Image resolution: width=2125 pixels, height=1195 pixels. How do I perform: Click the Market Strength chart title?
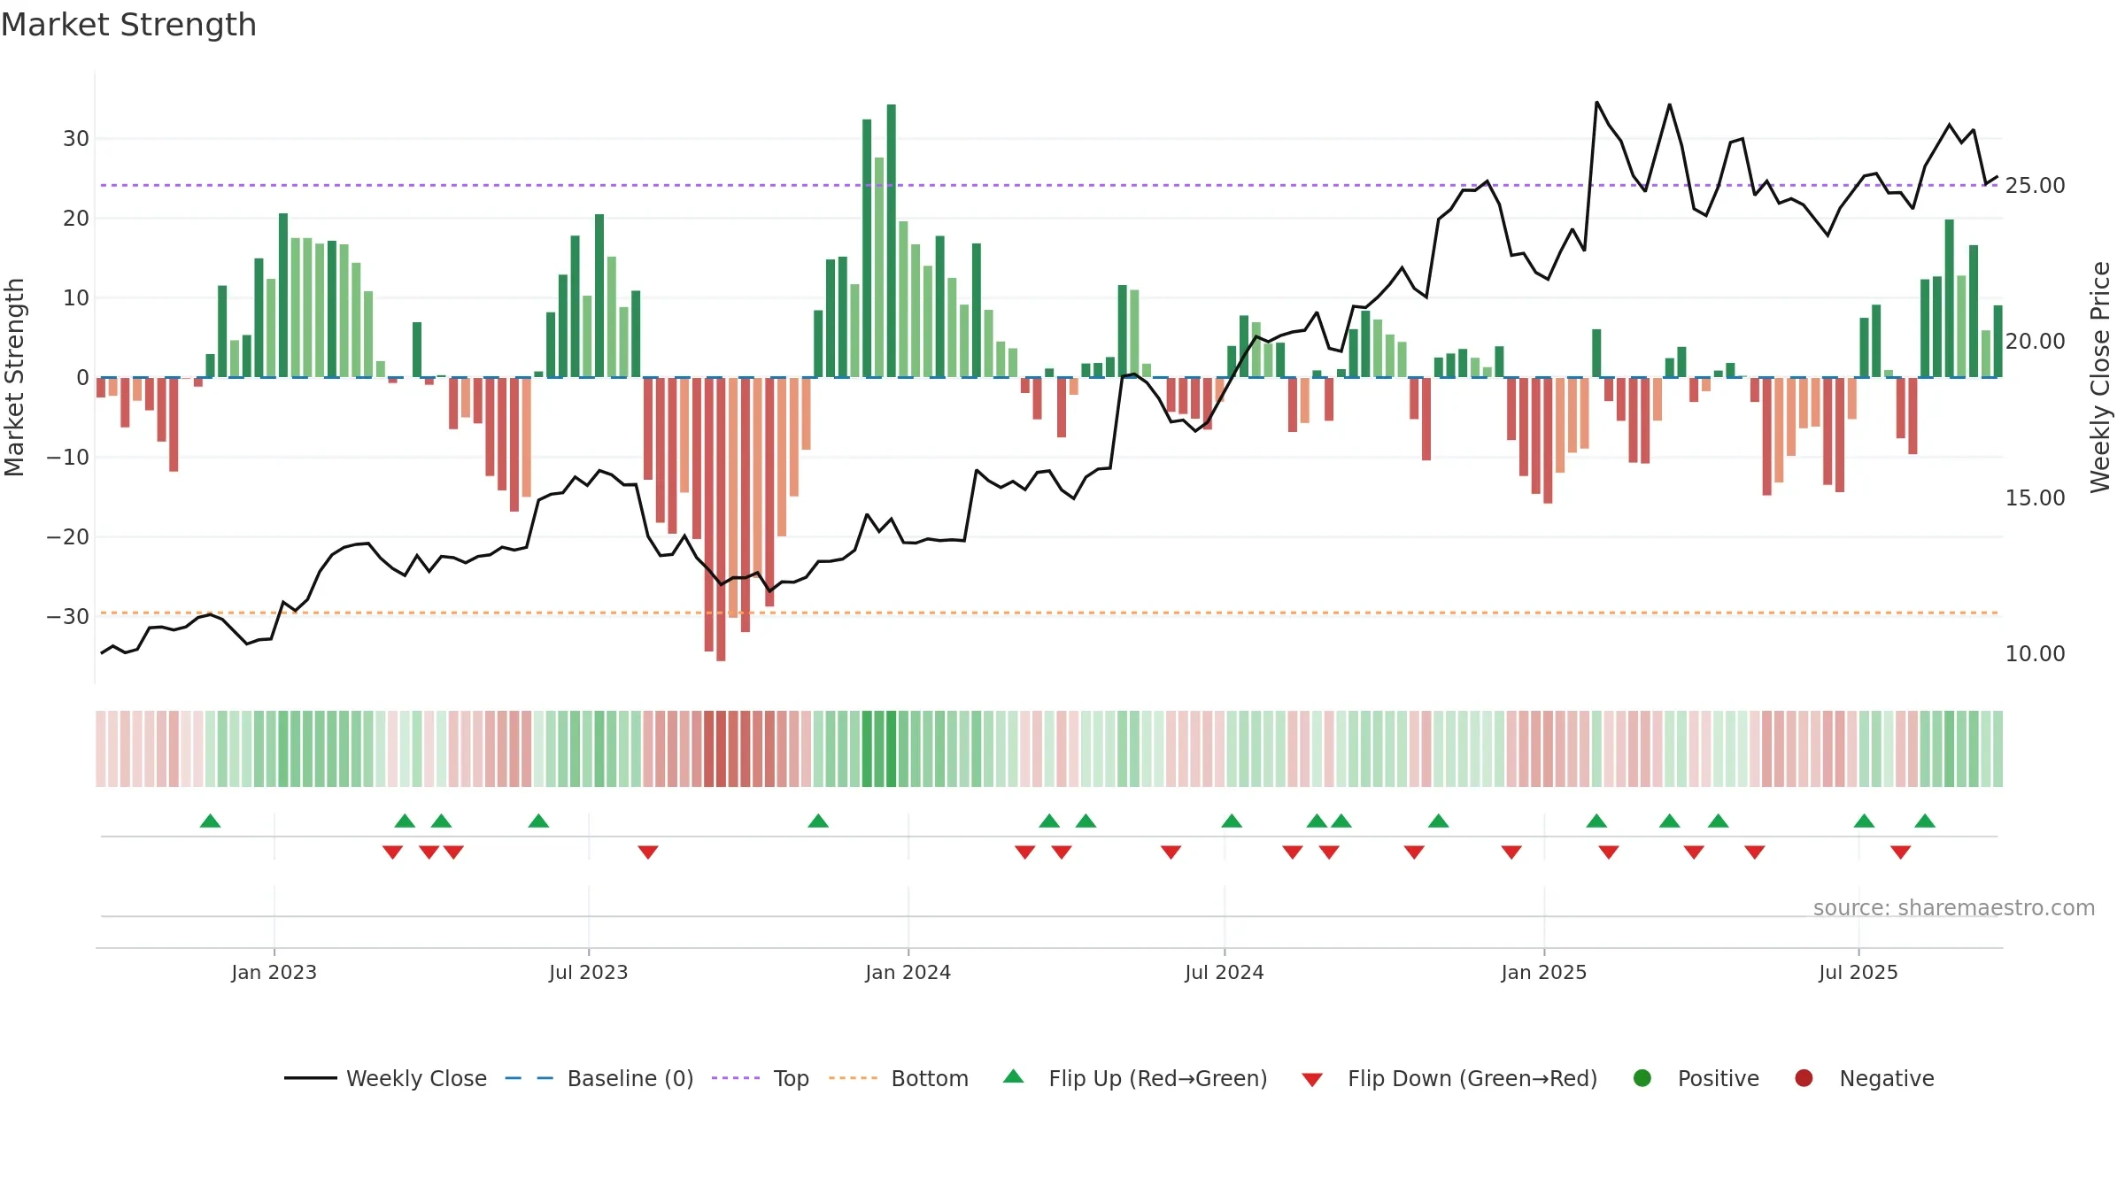[128, 25]
